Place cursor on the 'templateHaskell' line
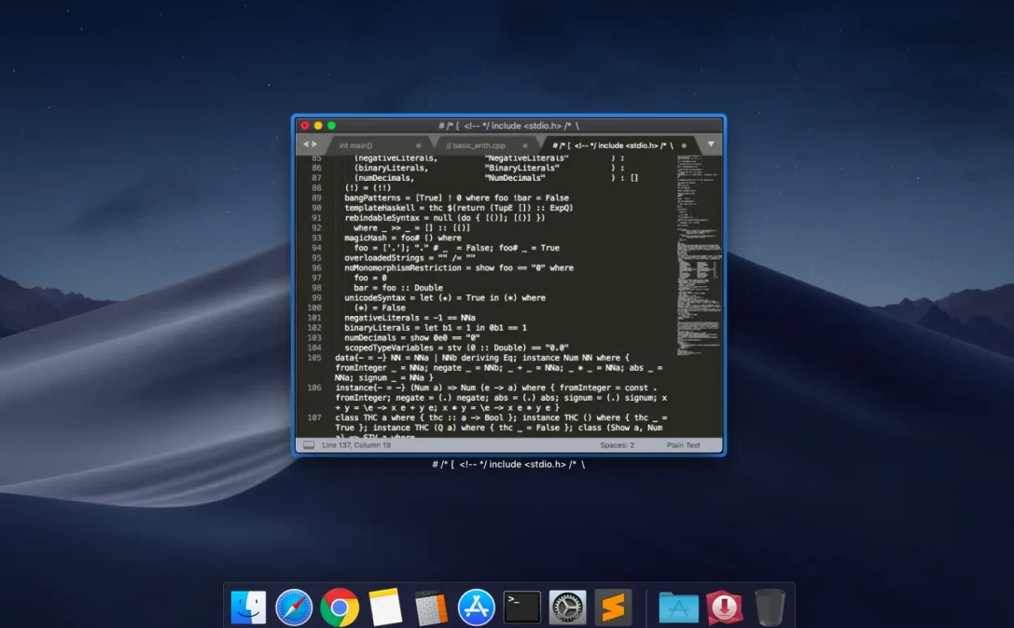1014x628 pixels. point(458,208)
